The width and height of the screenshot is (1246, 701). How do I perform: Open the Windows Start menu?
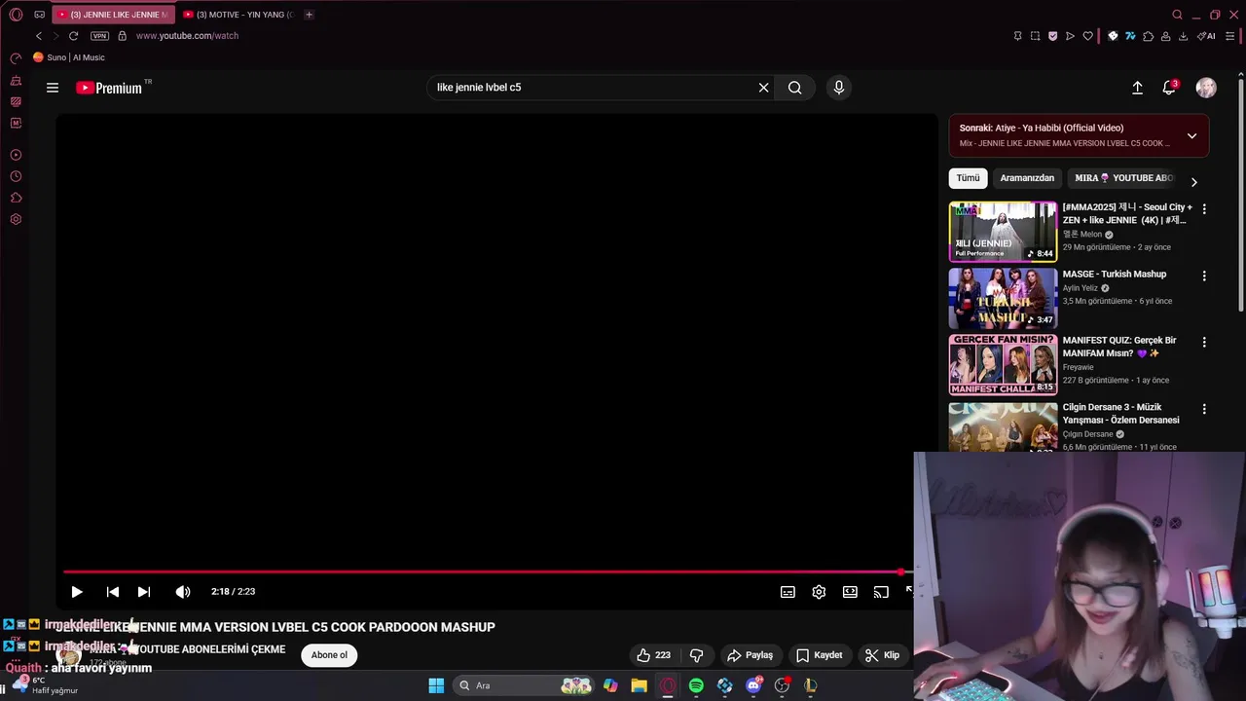[x=436, y=685]
